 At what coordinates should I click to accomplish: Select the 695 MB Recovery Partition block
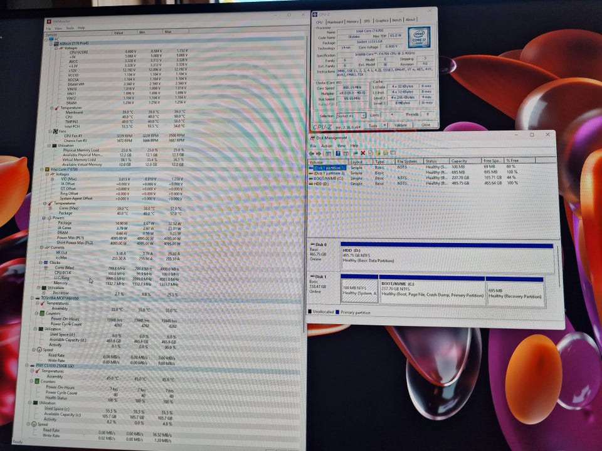point(515,291)
